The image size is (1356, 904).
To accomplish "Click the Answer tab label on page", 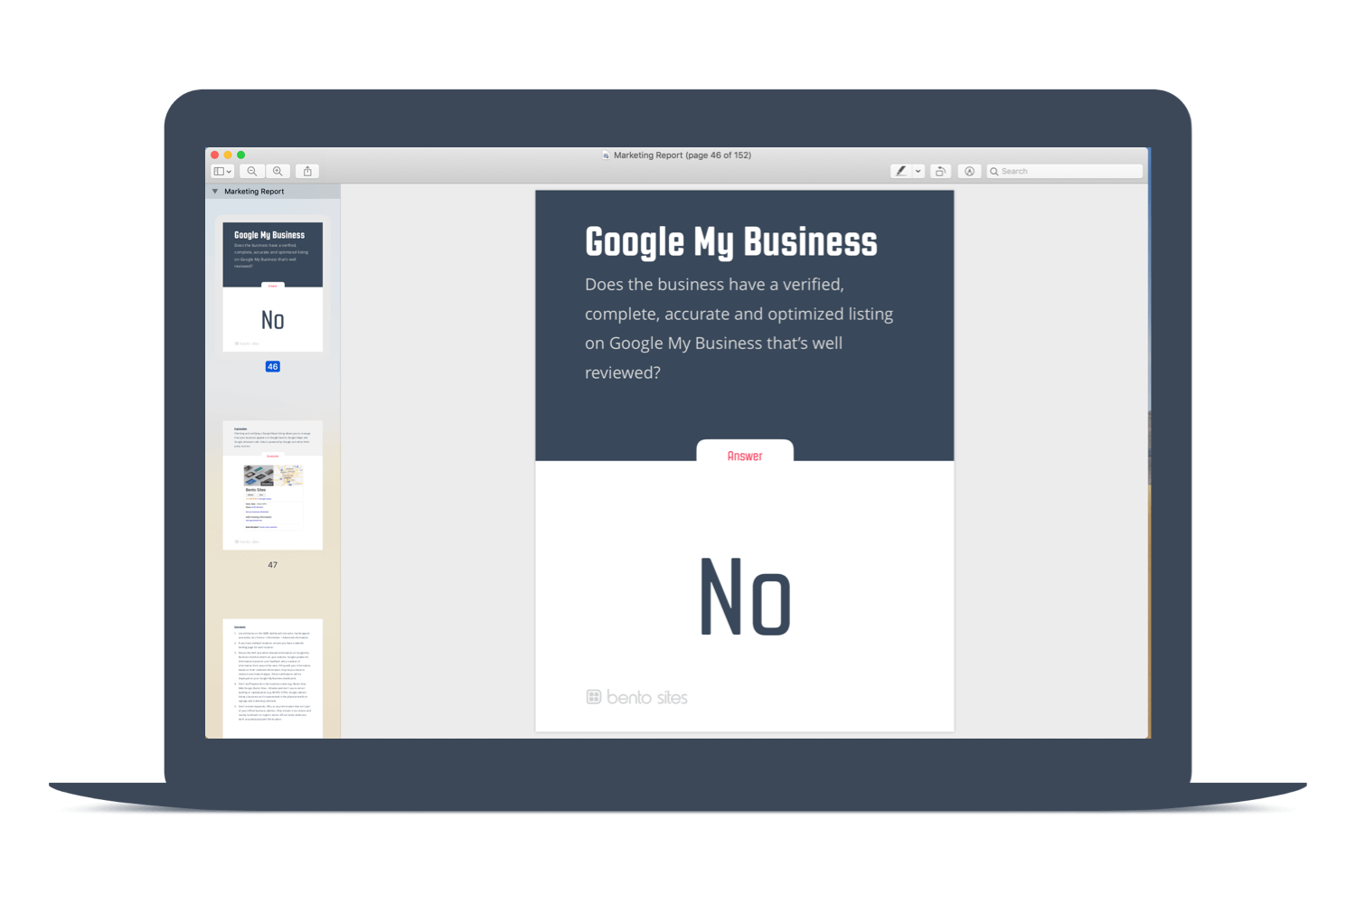I will point(745,456).
